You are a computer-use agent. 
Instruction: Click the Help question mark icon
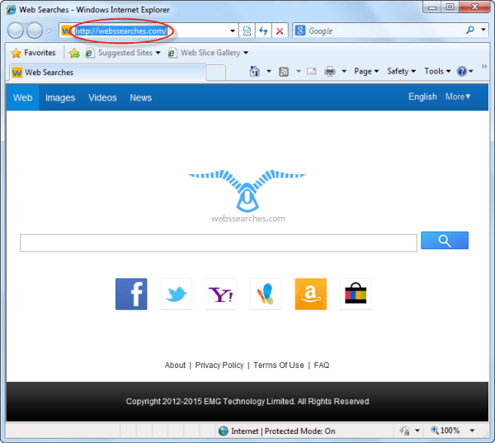click(x=461, y=72)
